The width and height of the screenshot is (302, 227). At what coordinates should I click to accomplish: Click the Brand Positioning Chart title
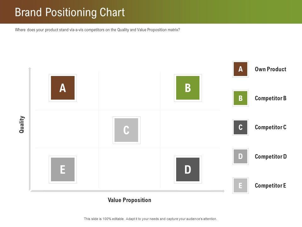tap(70, 12)
